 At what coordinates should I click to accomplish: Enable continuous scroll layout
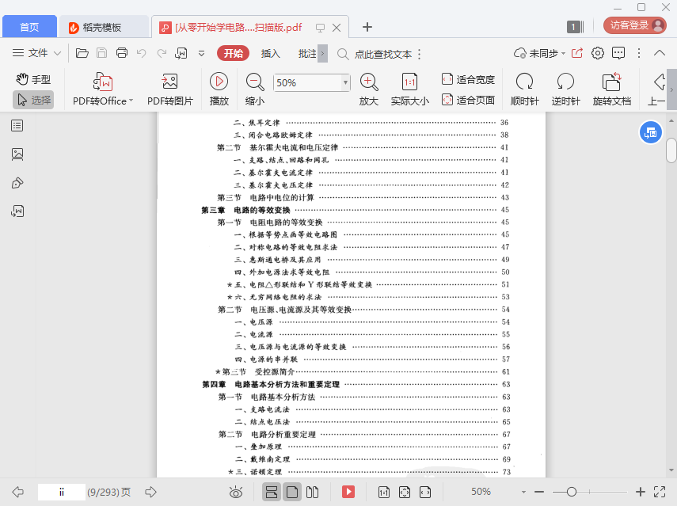click(272, 492)
